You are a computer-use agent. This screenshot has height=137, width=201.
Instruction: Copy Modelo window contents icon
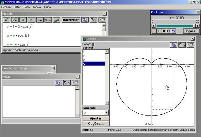pyautogui.click(x=85, y=20)
